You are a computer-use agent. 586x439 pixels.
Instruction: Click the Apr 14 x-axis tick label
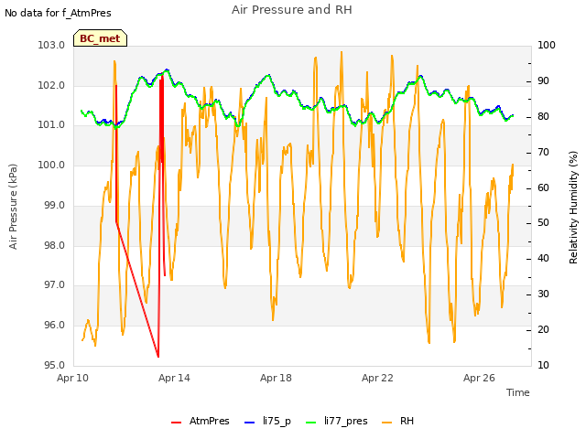174,378
